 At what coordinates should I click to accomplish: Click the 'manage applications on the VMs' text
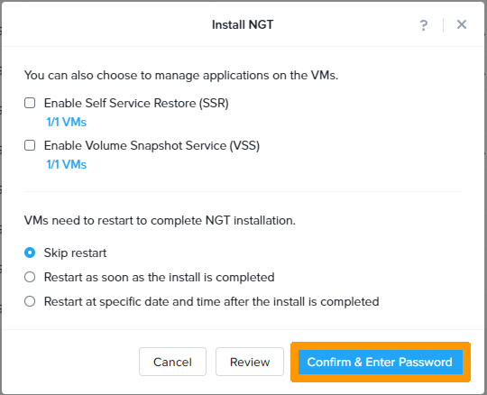(x=246, y=76)
